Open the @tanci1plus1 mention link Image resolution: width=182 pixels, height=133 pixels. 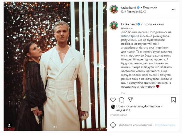130,36
